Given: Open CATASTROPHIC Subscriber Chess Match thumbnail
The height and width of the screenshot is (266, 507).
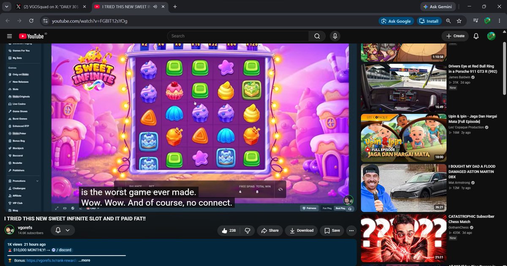Looking at the screenshot, I should click(x=403, y=238).
